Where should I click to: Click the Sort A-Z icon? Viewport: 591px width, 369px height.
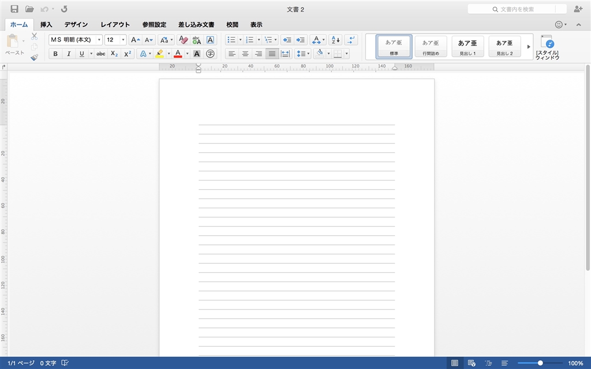click(x=335, y=40)
